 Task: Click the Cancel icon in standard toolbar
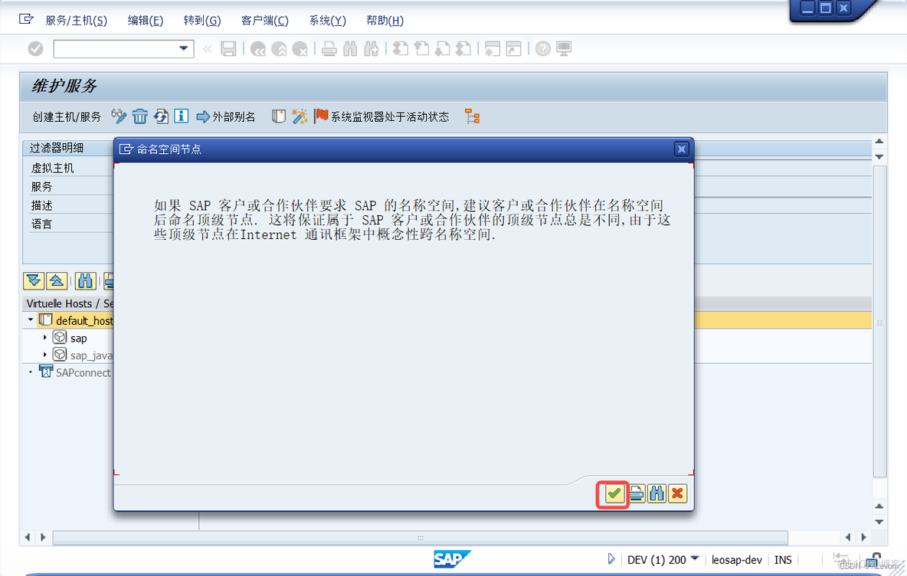[x=300, y=49]
